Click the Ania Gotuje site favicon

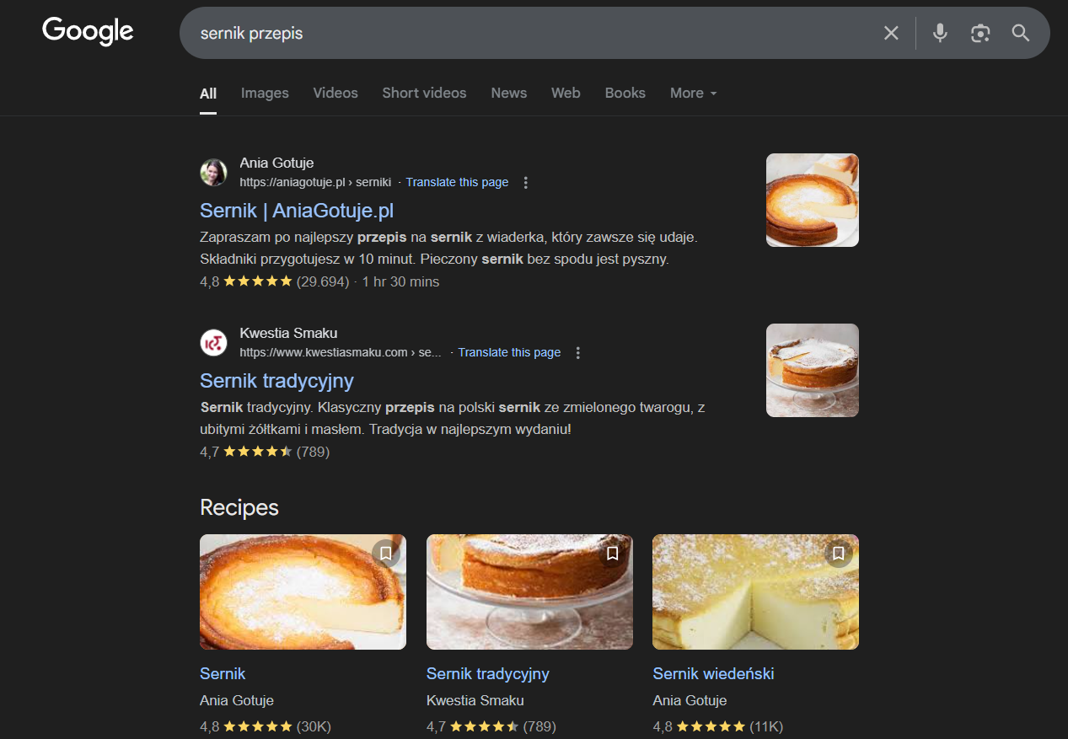coord(213,173)
